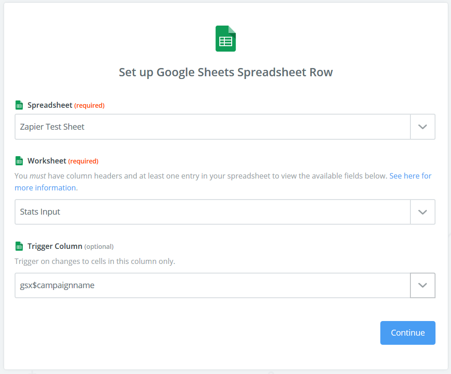The height and width of the screenshot is (374, 451).
Task: Open the Worksheet dropdown chevron
Action: (x=423, y=212)
